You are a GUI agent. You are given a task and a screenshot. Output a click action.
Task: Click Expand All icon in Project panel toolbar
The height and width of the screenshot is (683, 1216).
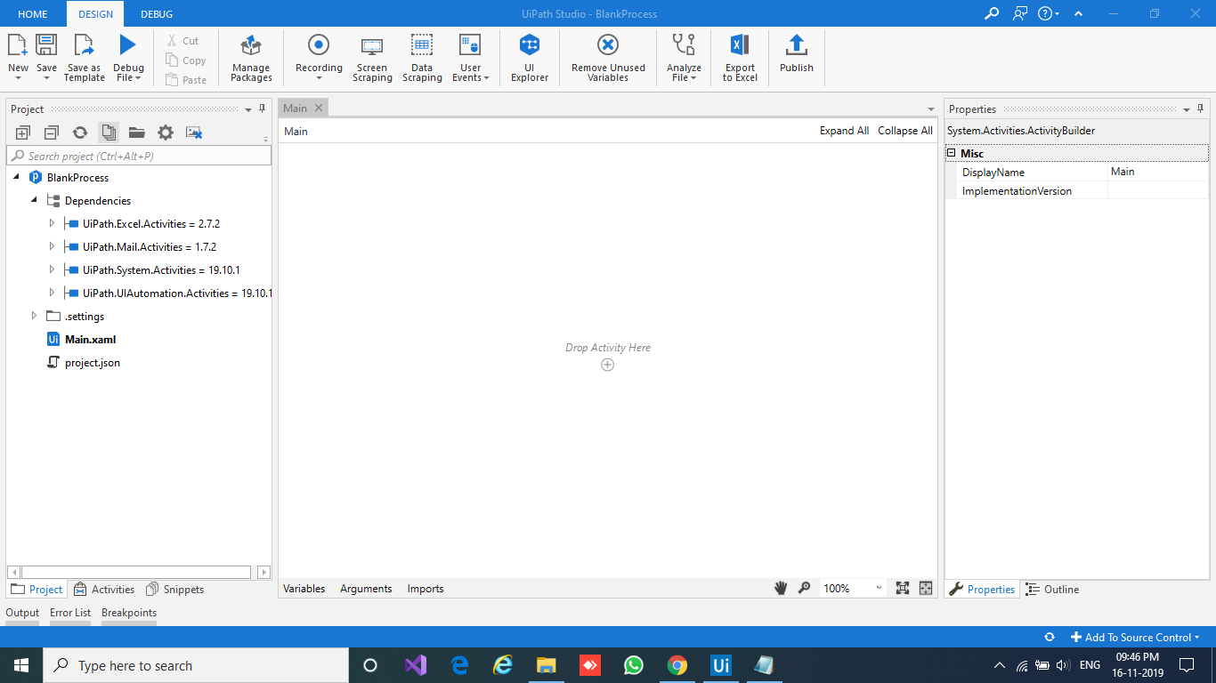pyautogui.click(x=23, y=133)
